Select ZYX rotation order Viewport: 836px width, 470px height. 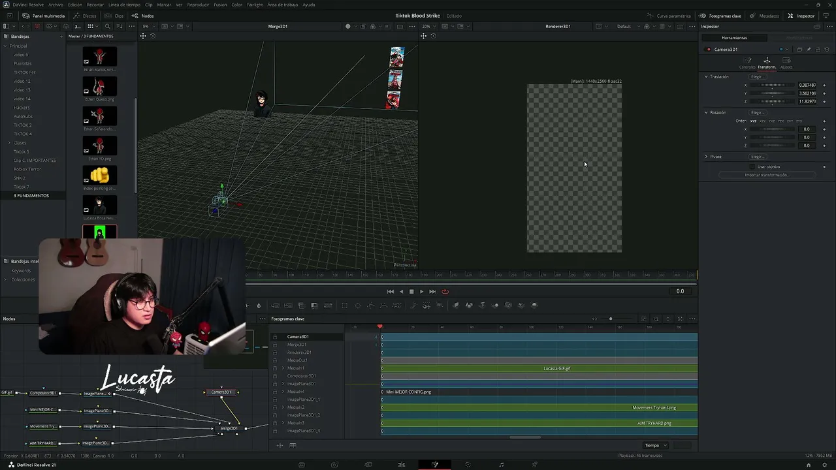coord(799,121)
